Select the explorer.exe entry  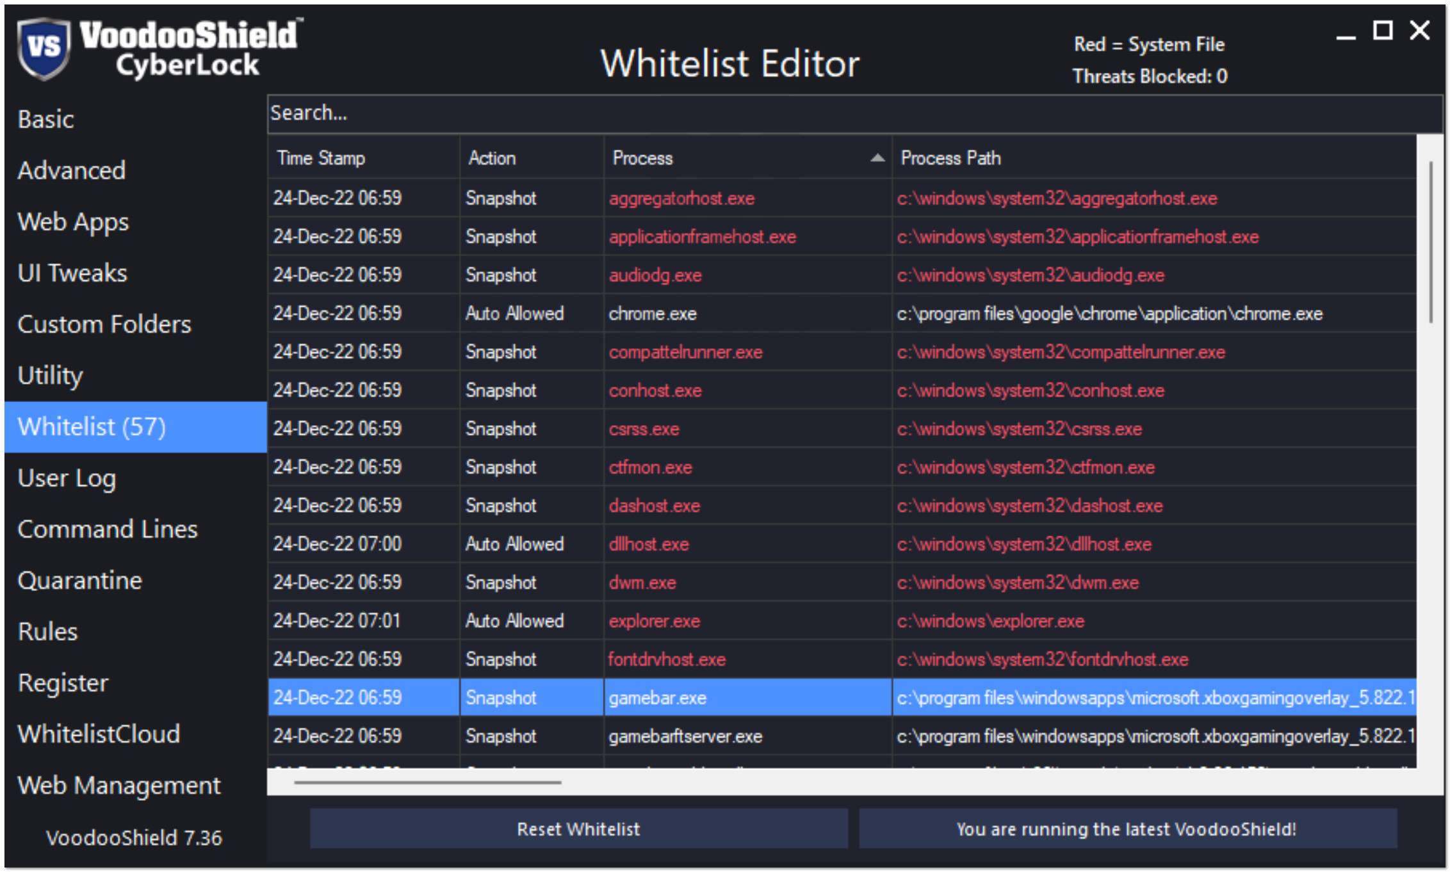point(842,620)
